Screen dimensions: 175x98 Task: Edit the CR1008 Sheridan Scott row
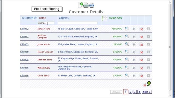tap(134, 60)
